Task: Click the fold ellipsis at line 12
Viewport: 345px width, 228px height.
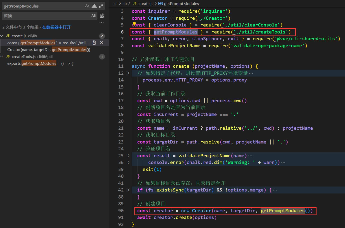Action: click(x=251, y=73)
